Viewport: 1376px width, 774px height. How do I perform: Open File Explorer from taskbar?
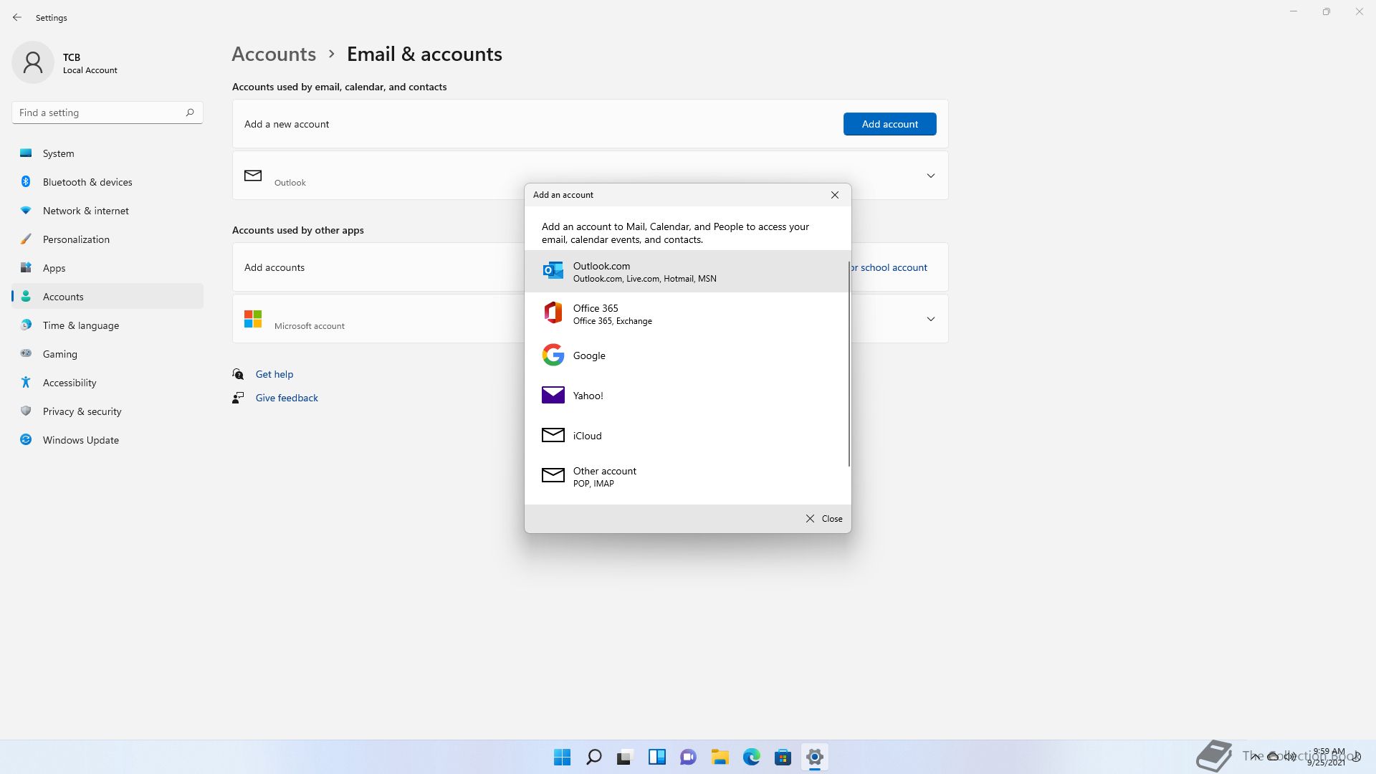point(720,757)
